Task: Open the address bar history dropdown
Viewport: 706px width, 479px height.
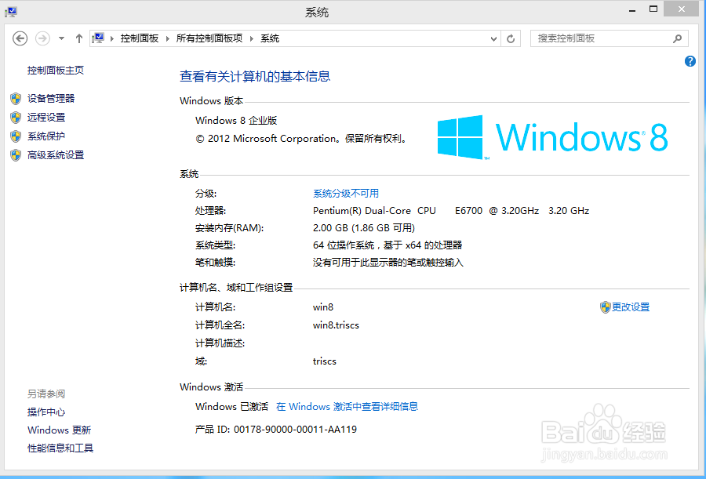Action: (494, 38)
